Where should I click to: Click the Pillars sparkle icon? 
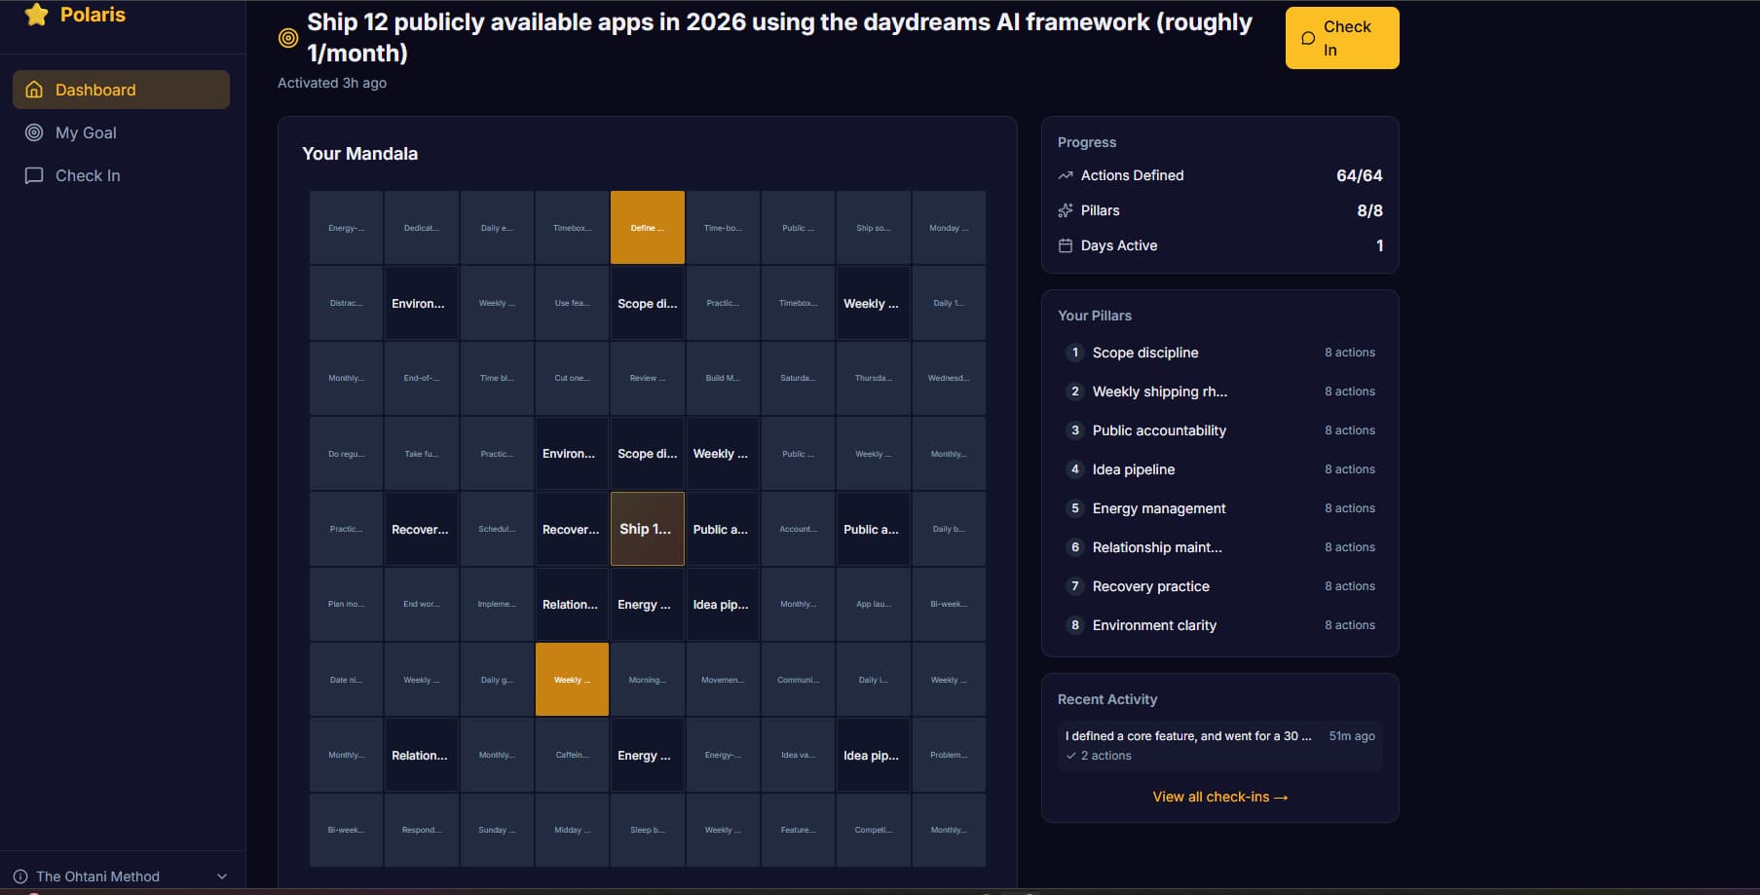[1066, 210]
